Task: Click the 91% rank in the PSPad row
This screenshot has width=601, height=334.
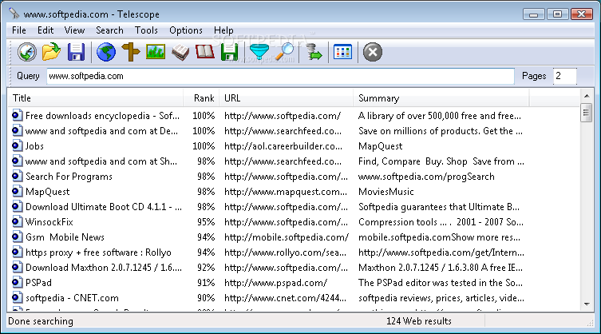Action: [206, 283]
